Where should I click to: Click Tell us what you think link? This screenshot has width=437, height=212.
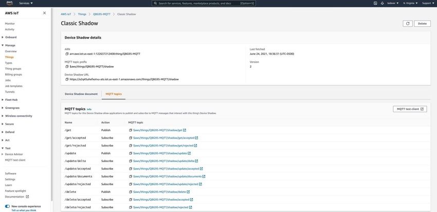pos(24,210)
